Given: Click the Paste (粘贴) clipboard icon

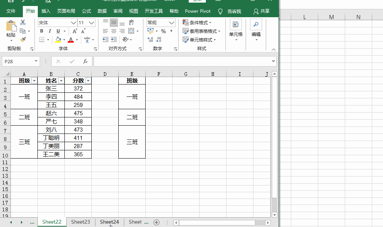Looking at the screenshot, I should (11, 26).
